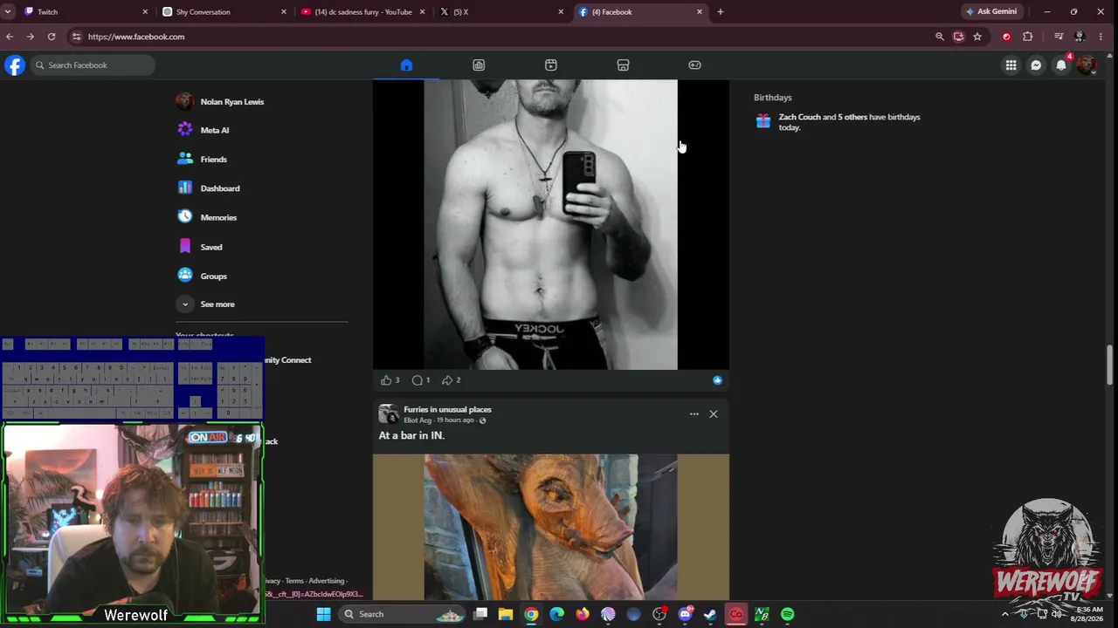Screen dimensions: 1118x628
Task: Like the shirtless mirror selfie post
Action: click(x=386, y=380)
